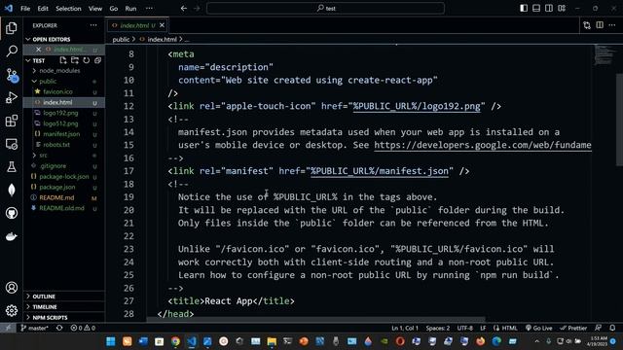
Task: Open the View menu
Action: click(95, 9)
